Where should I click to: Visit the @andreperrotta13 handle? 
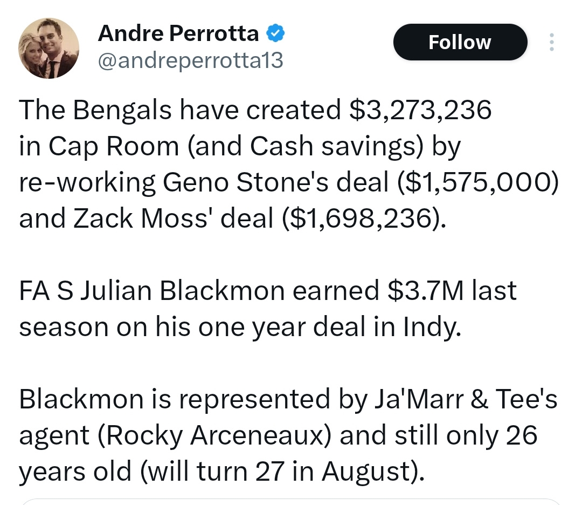click(190, 60)
